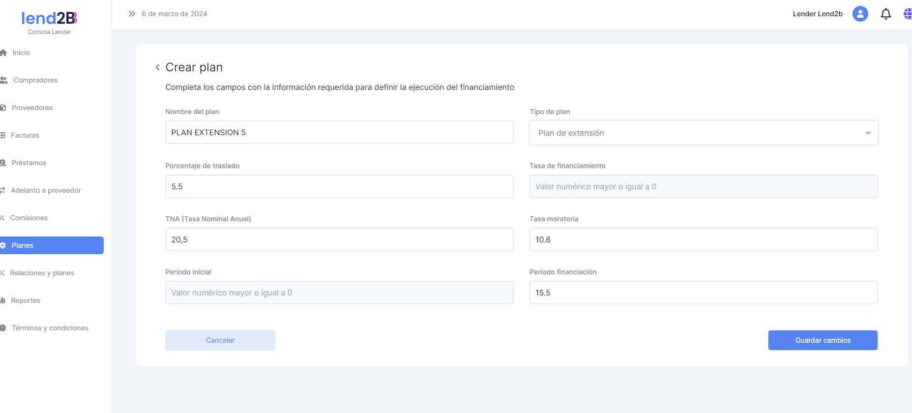
Task: Click the Tasa moratoria input
Action: [x=703, y=239]
